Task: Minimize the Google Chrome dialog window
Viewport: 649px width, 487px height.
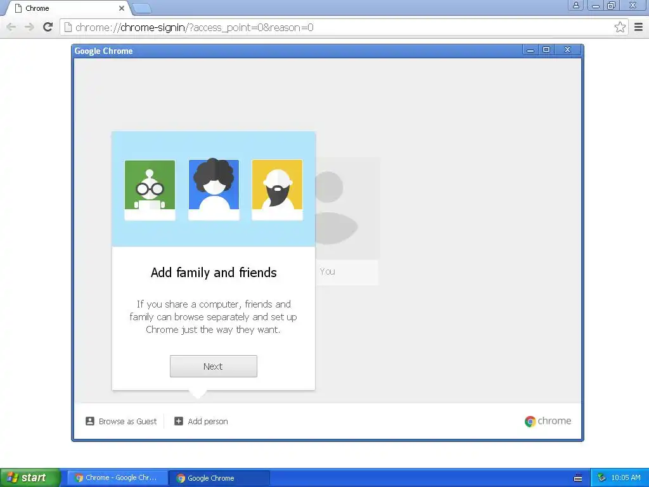Action: pos(530,50)
